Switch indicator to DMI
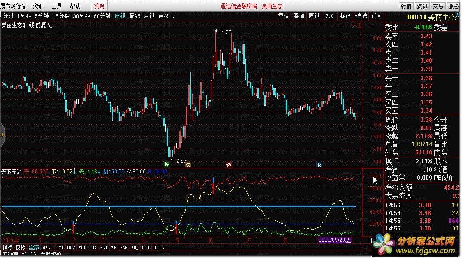The width and height of the screenshot is (462, 258). [60, 247]
